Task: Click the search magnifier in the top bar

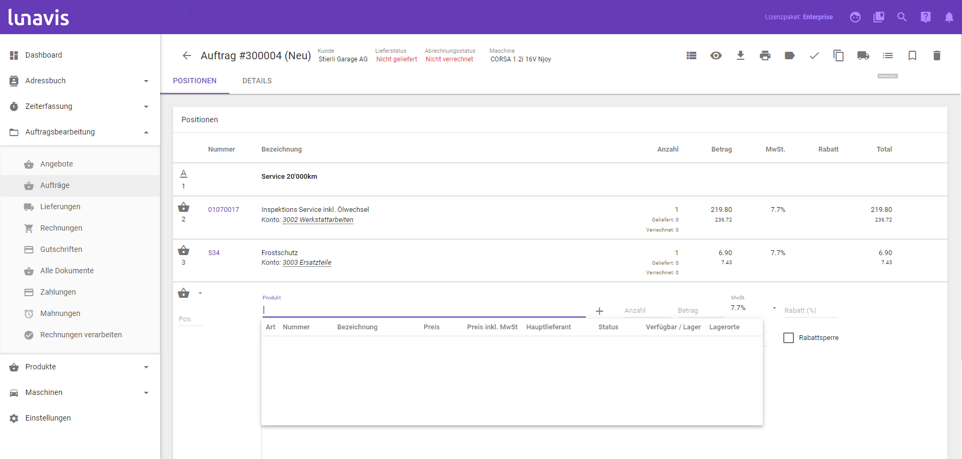Action: pos(902,17)
